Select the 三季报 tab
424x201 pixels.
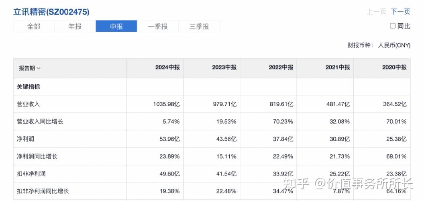tap(199, 27)
